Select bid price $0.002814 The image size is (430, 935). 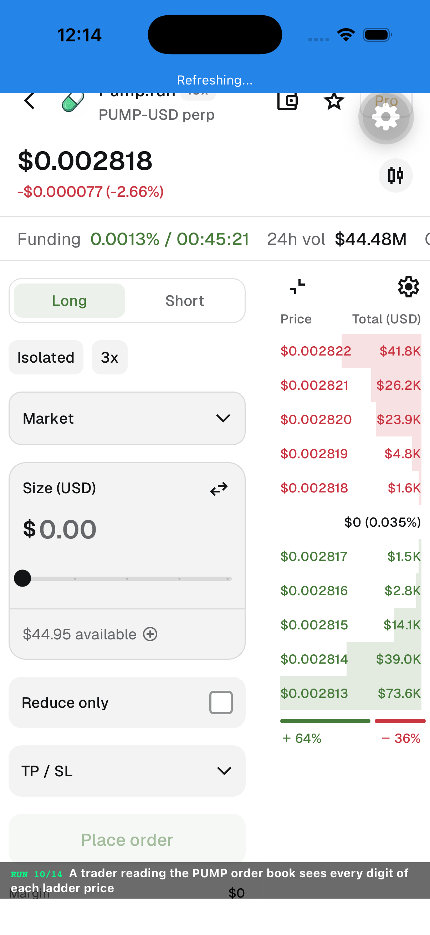(314, 659)
